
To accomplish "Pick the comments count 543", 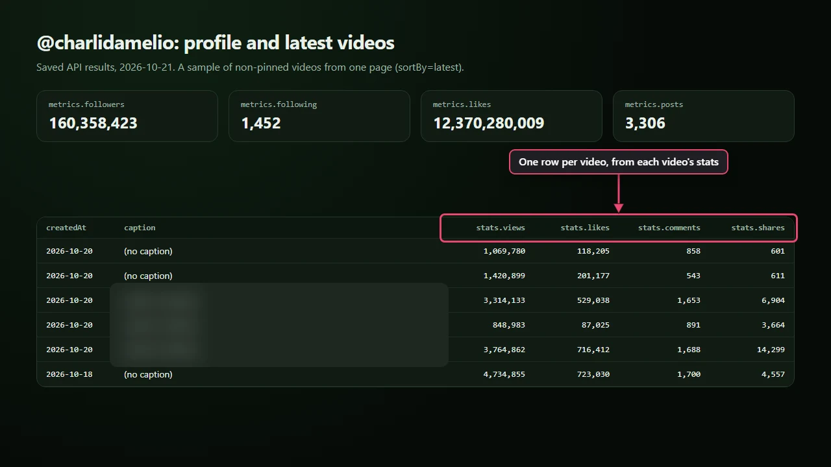I will 693,276.
